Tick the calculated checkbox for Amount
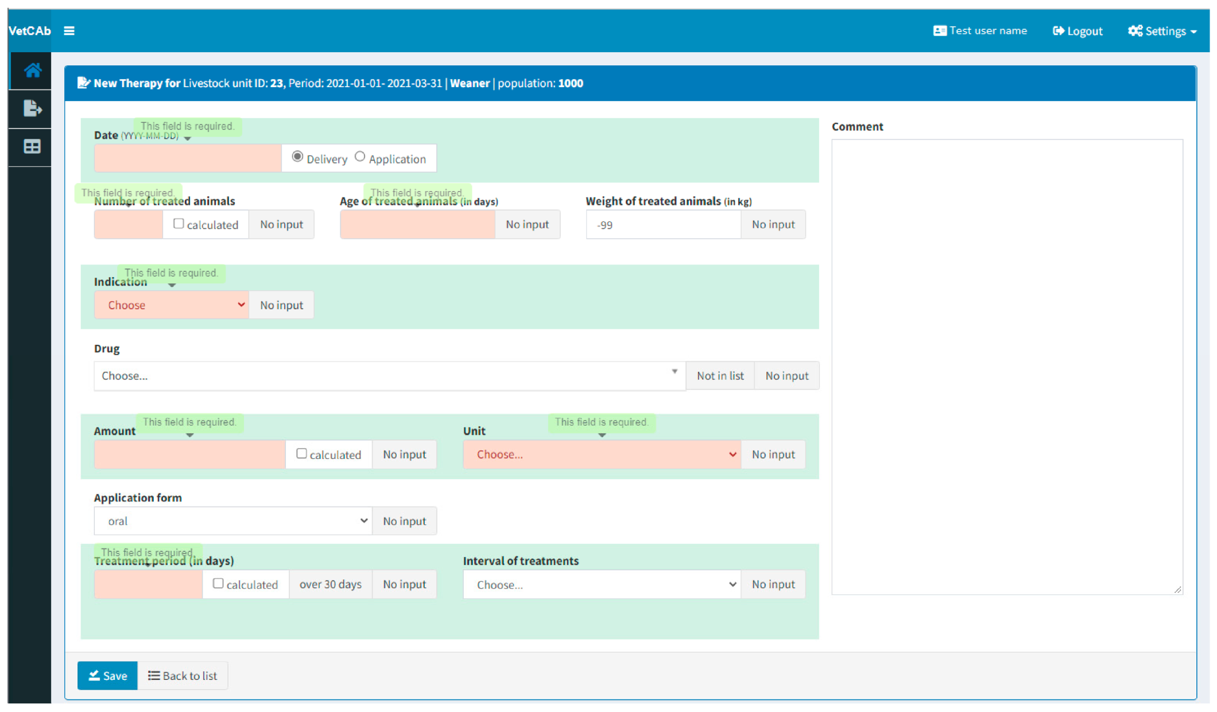Screen dimensions: 1217x712 (301, 454)
